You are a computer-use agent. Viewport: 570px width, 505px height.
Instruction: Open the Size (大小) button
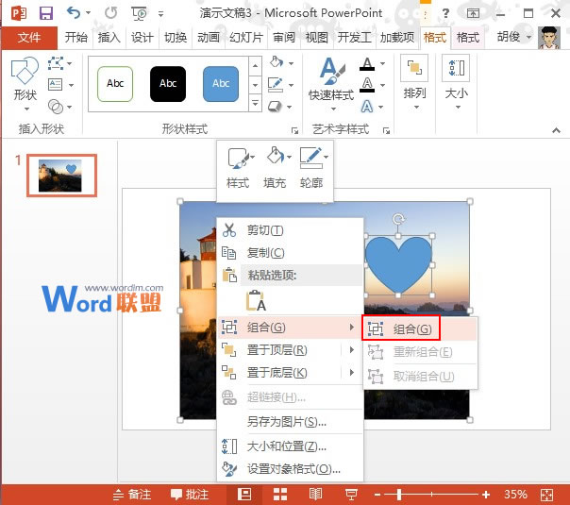[456, 82]
